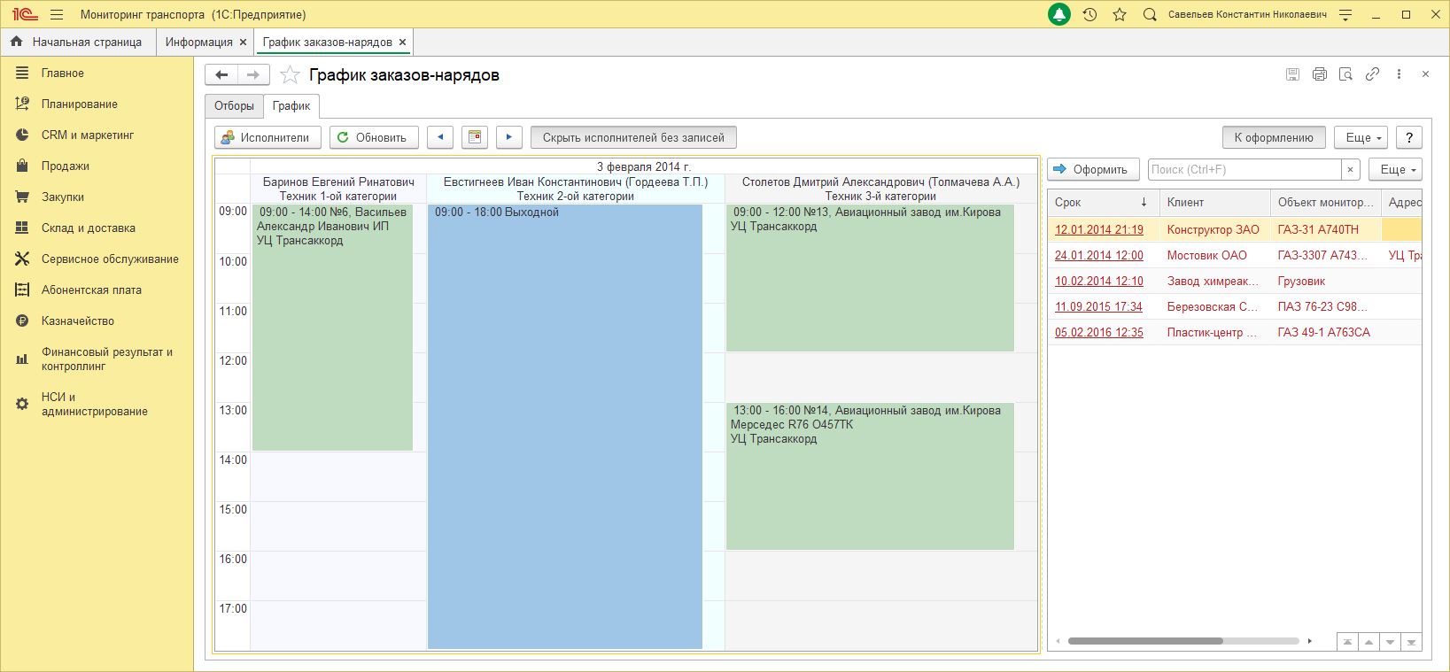Open the calendar date picker icon
Viewport: 1450px width, 672px height.
click(x=475, y=137)
